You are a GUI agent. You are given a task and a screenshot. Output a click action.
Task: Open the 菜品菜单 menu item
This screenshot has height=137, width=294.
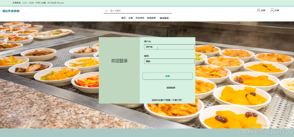151,18
